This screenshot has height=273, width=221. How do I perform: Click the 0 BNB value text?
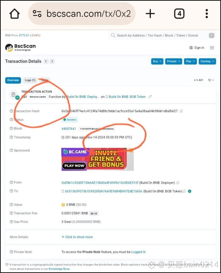(71, 204)
